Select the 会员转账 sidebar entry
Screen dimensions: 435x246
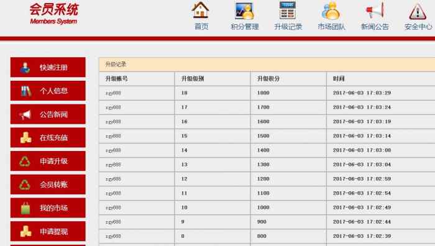[48, 184]
